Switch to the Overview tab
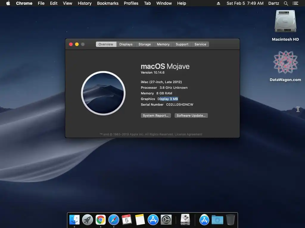 [x=106, y=44]
